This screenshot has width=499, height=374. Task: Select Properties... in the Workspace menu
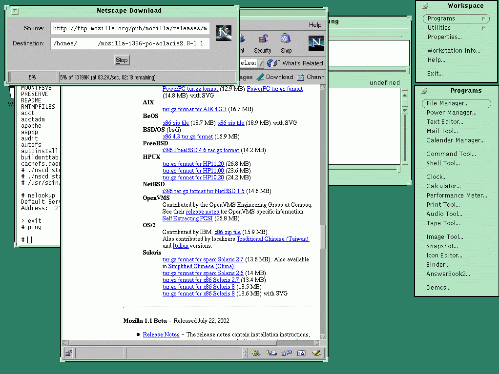(x=445, y=37)
